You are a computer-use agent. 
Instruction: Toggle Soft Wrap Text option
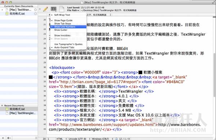click(x=68, y=15)
